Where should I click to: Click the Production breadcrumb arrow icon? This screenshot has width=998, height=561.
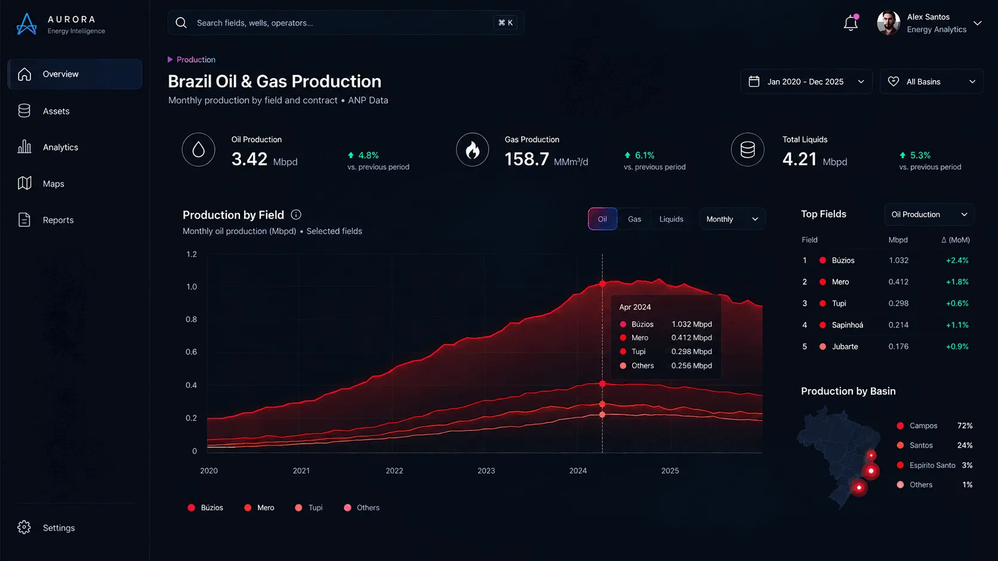170,60
